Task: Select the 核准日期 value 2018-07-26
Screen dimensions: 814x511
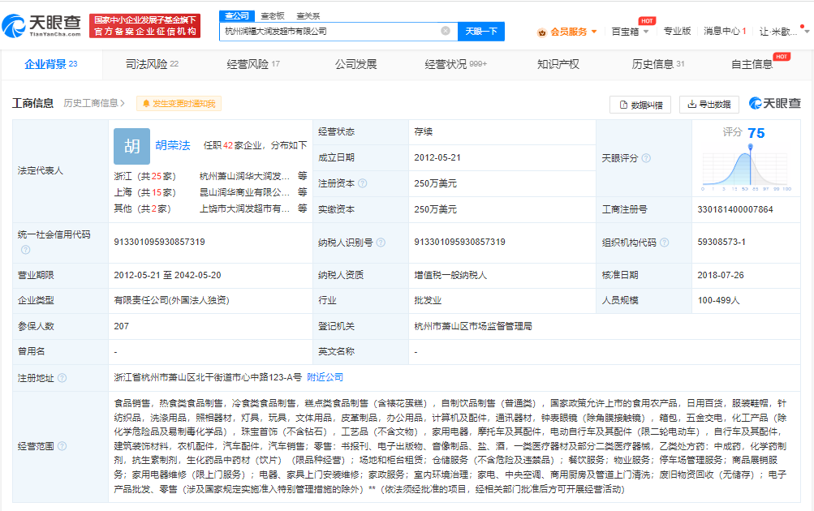Action: point(721,275)
